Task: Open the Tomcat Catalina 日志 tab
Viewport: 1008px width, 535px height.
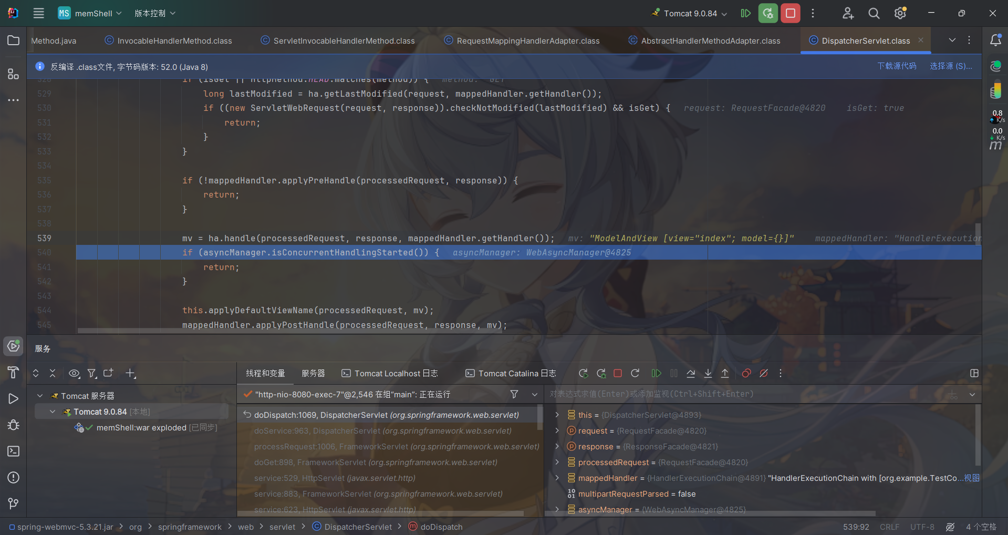Action: coord(511,373)
